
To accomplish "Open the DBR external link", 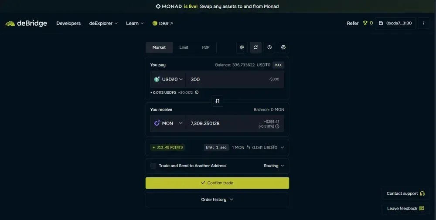I will click(x=163, y=24).
